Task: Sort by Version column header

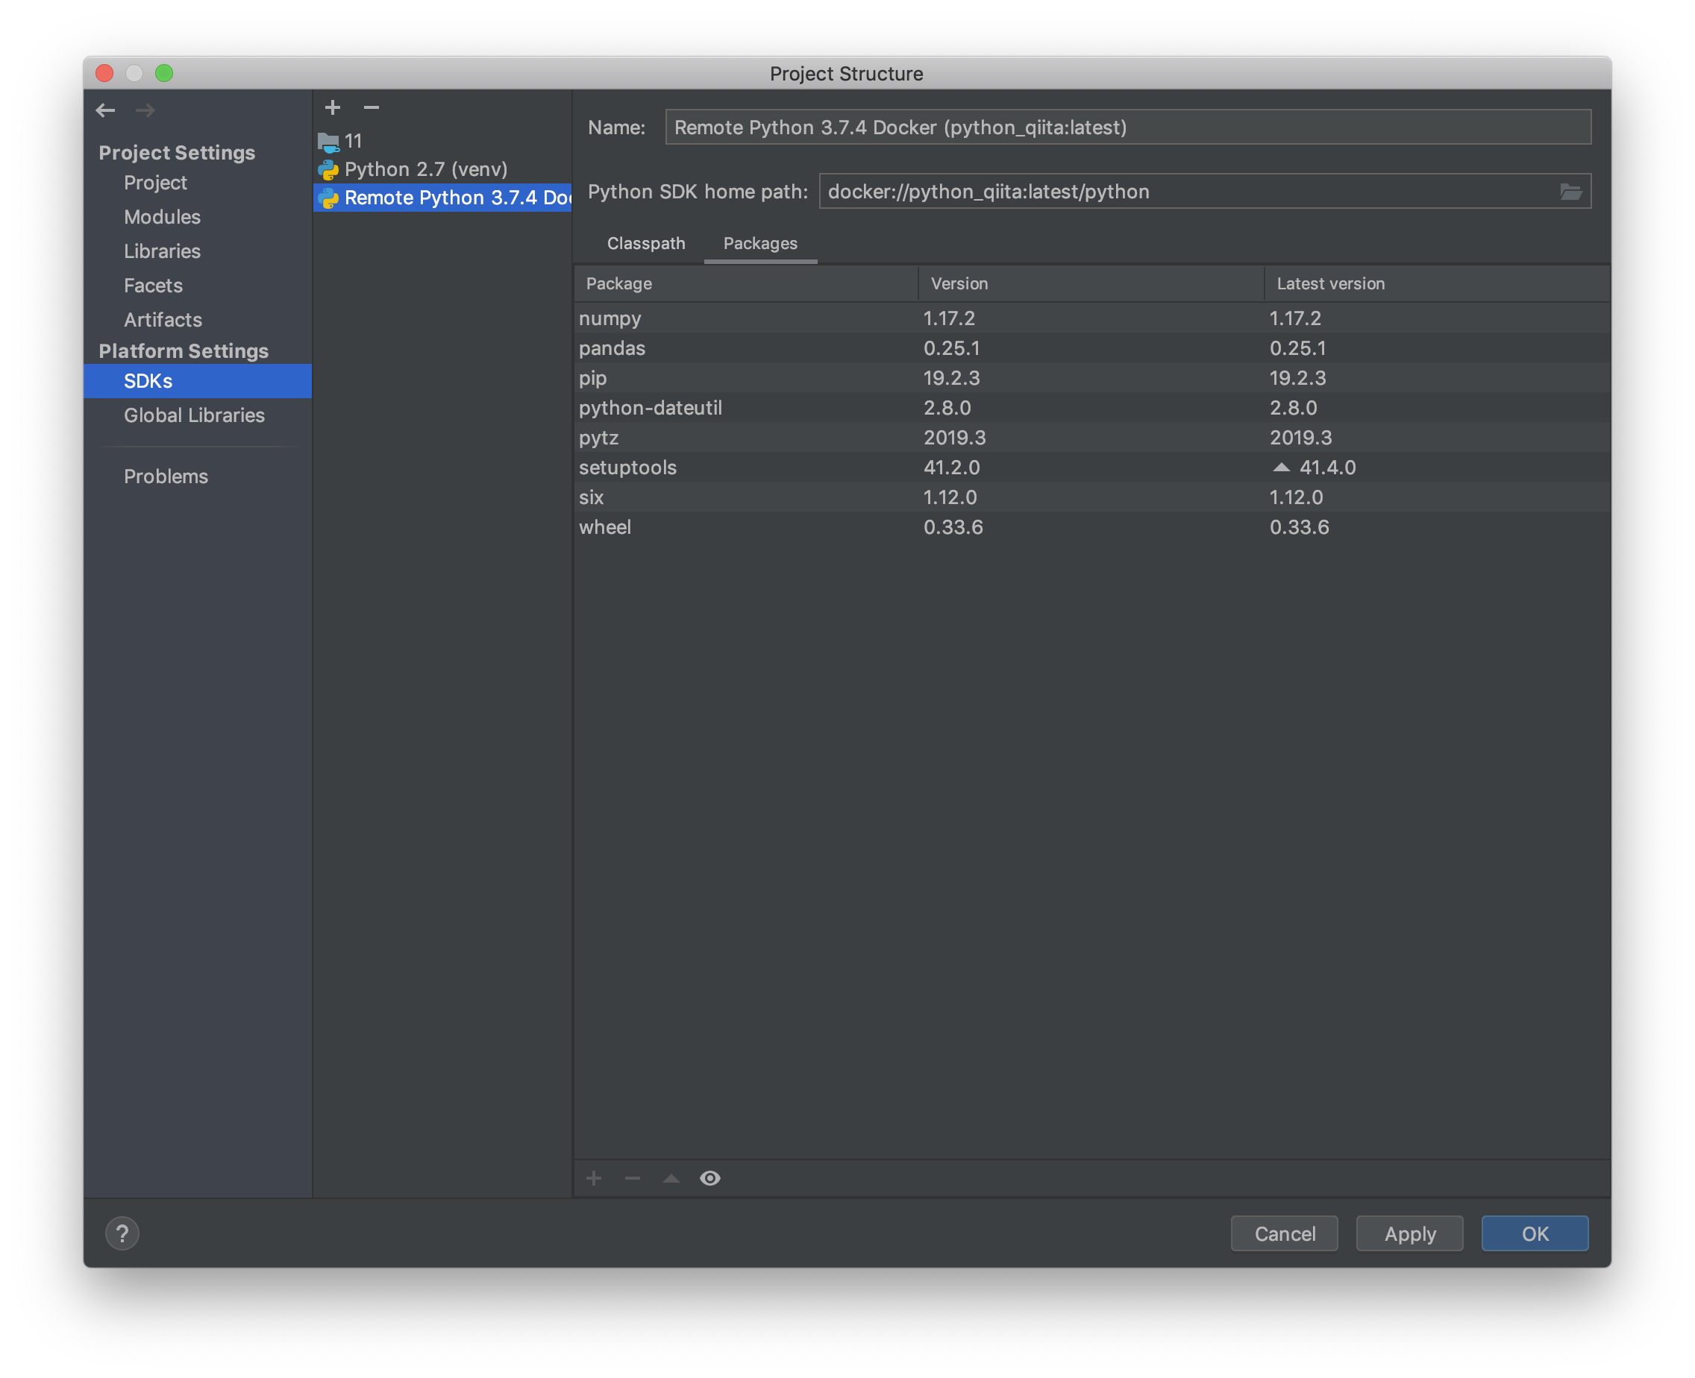Action: pos(1091,283)
